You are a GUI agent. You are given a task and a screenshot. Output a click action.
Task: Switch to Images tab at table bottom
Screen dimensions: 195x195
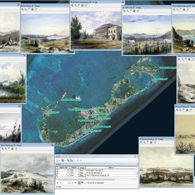coord(59,187)
